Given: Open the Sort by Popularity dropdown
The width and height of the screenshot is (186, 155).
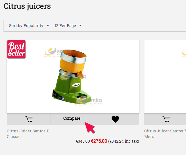Looking at the screenshot, I should (29, 25).
